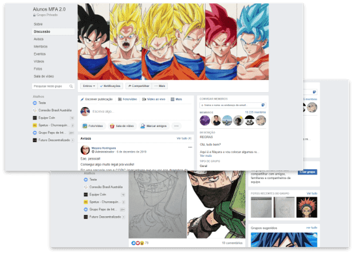Click the love heart reaction icon

[x=137, y=243]
